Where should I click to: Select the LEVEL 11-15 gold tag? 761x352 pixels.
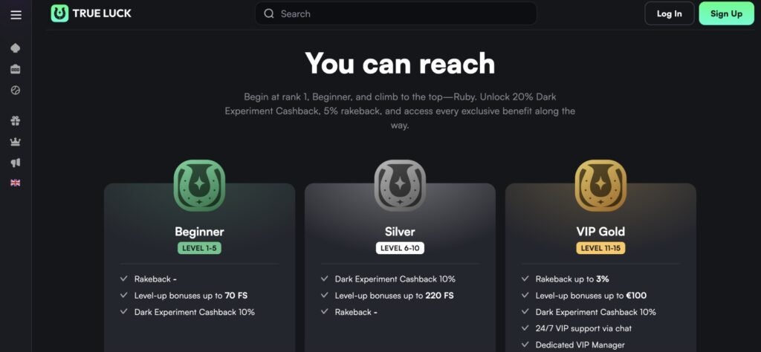[x=600, y=248]
